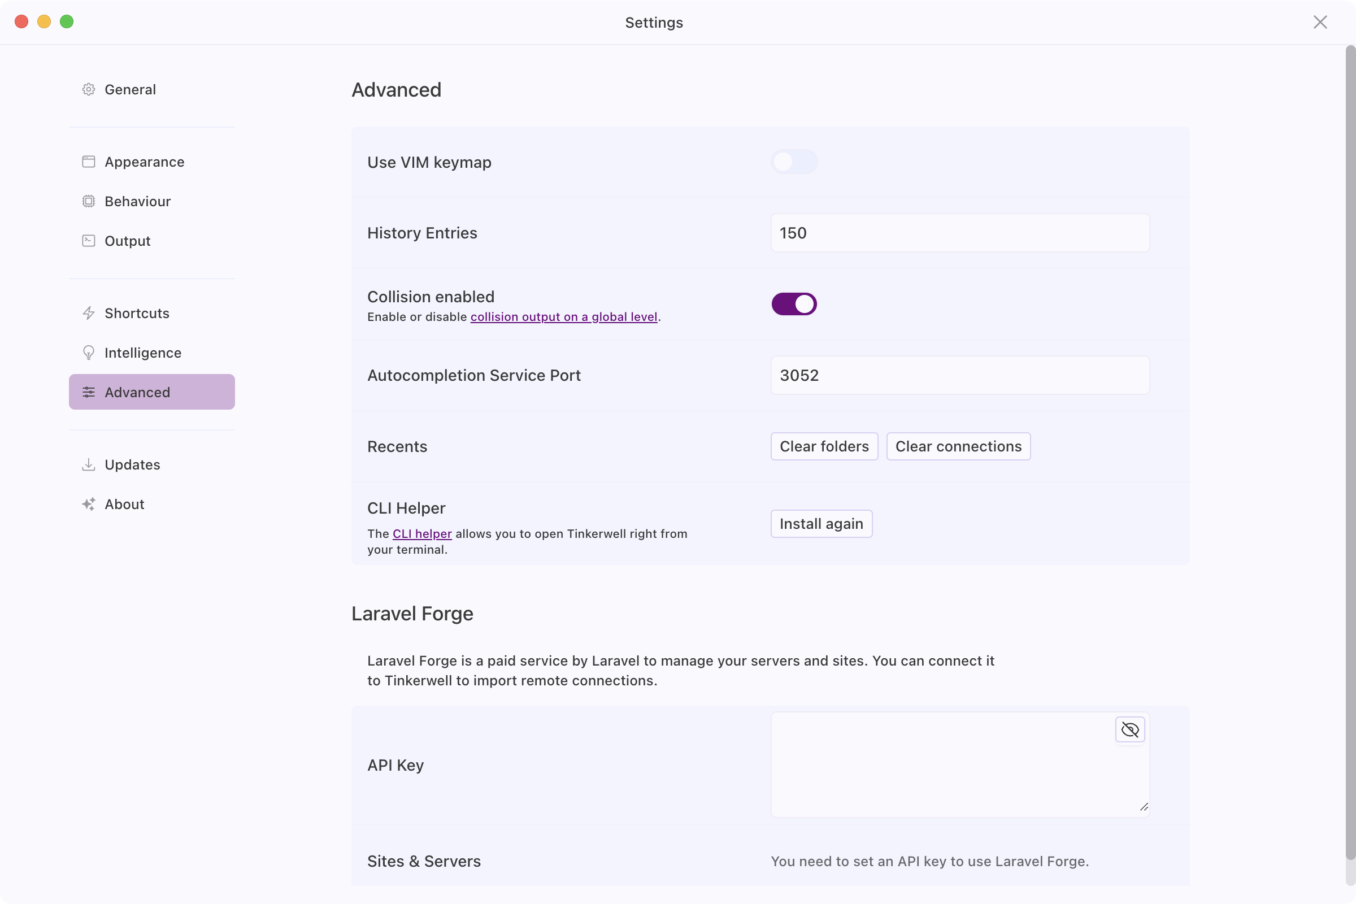The height and width of the screenshot is (904, 1356).
Task: Go to Output settings
Action: click(x=152, y=241)
